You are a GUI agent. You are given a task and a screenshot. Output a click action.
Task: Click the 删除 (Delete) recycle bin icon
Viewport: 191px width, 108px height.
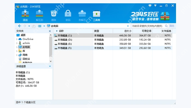pyautogui.click(x=53, y=13)
